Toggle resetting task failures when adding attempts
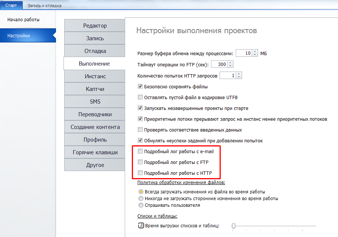 (x=140, y=140)
